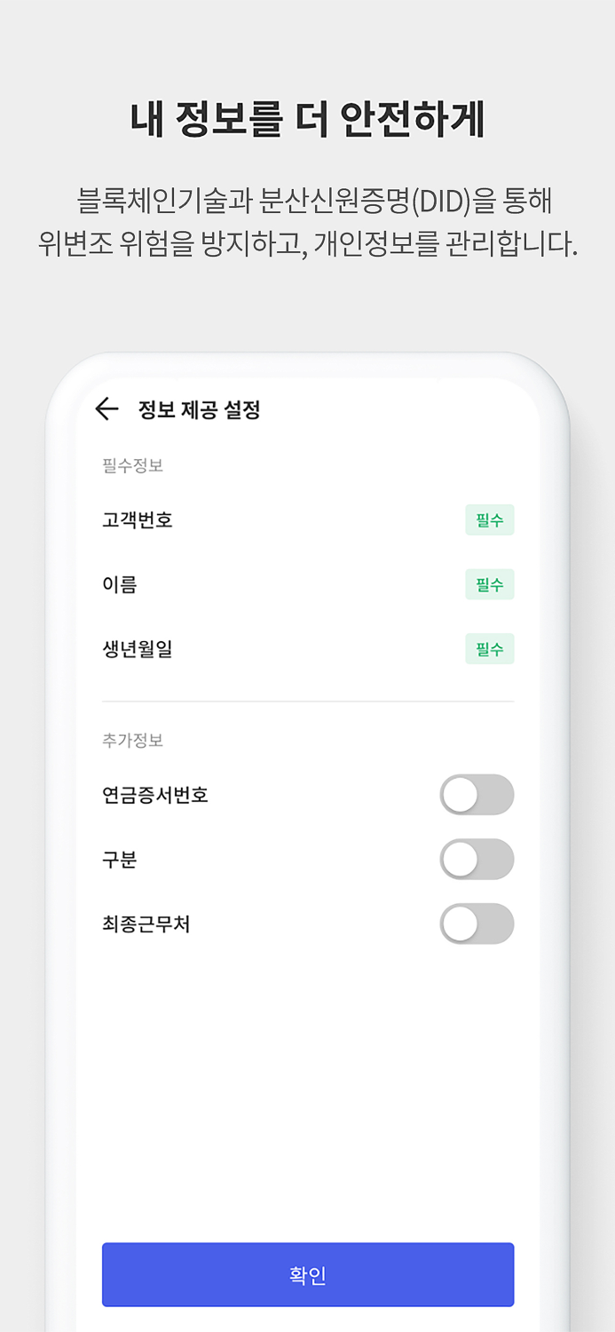Enable the 연금증서번호 toggle

tap(477, 794)
